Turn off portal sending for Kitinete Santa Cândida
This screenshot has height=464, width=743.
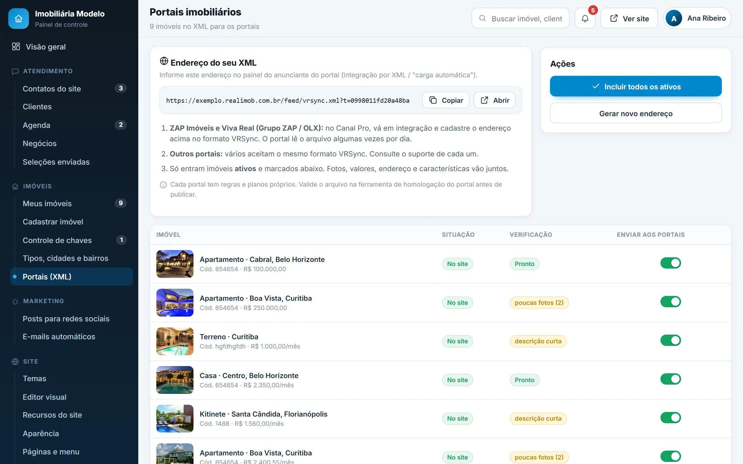coord(670,418)
